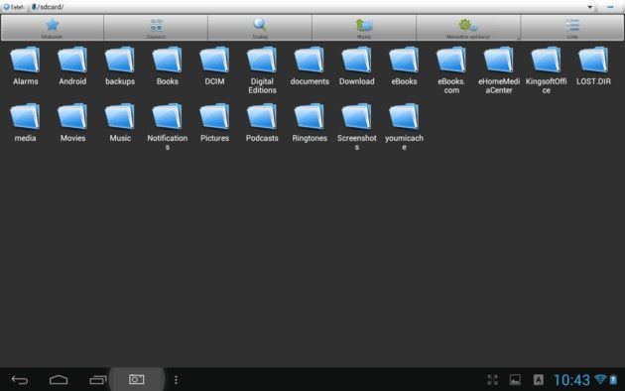Open the Ringtones folder
Image resolution: width=625 pixels, height=391 pixels.
coord(310,123)
